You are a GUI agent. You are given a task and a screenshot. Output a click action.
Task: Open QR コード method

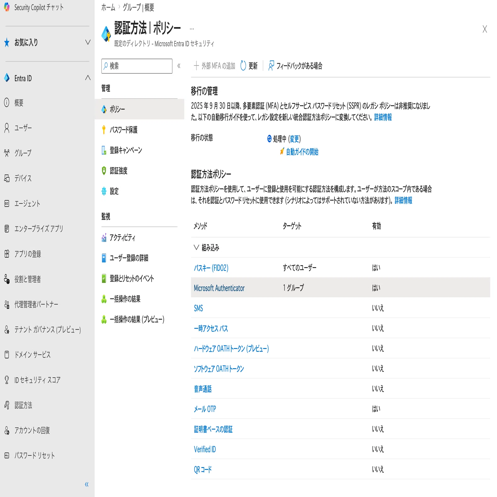pos(203,469)
